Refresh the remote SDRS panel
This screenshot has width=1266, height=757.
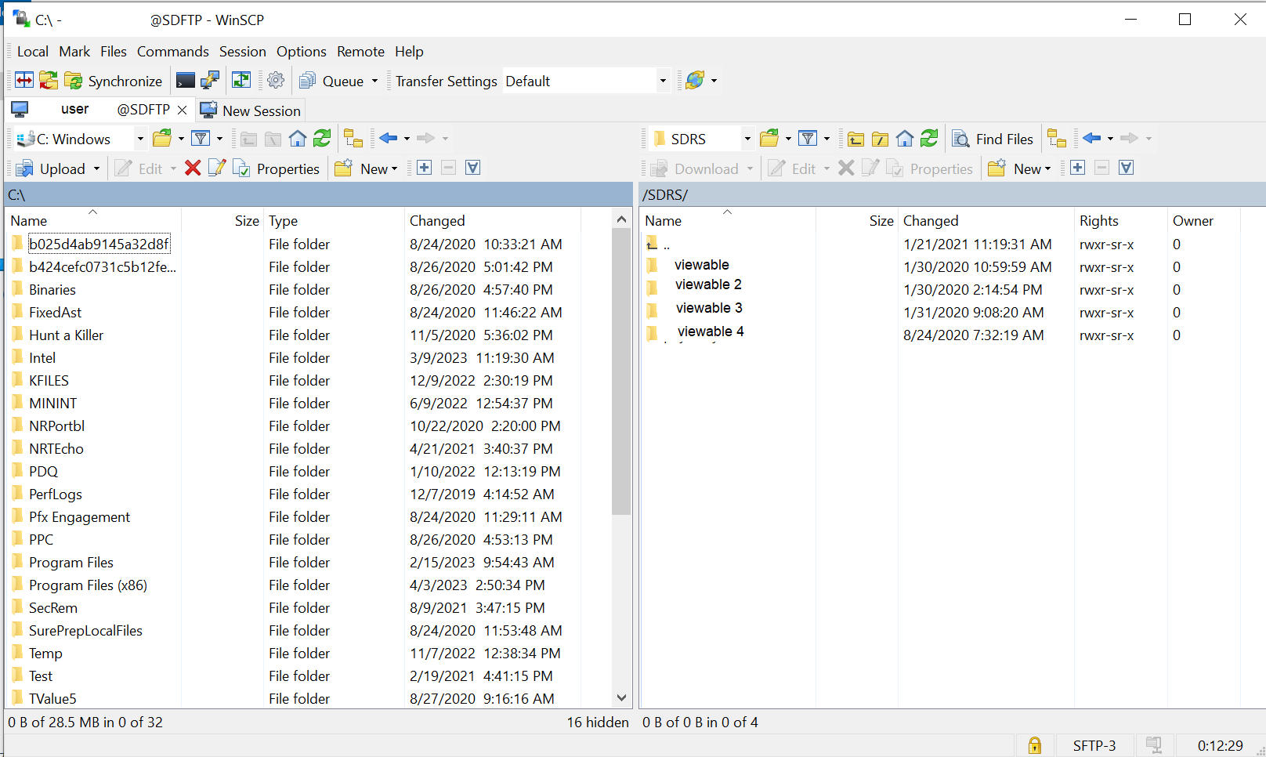(929, 139)
